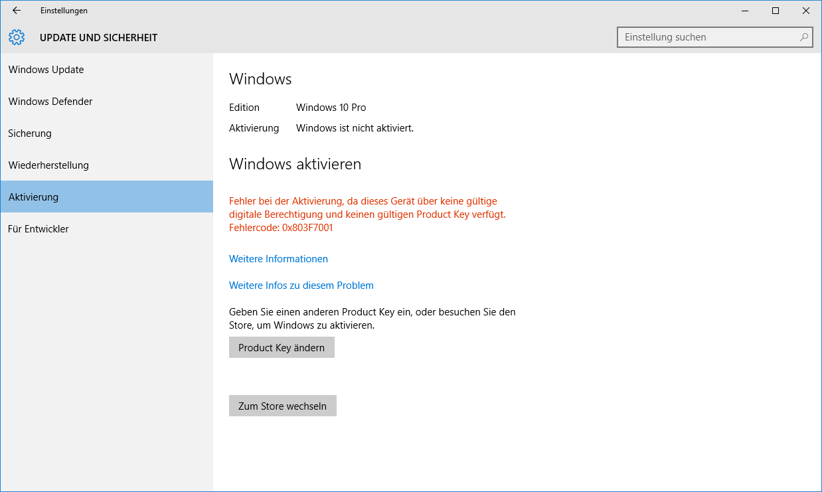The width and height of the screenshot is (822, 492).
Task: Click the 'Product Key ändern' button
Action: pos(282,347)
